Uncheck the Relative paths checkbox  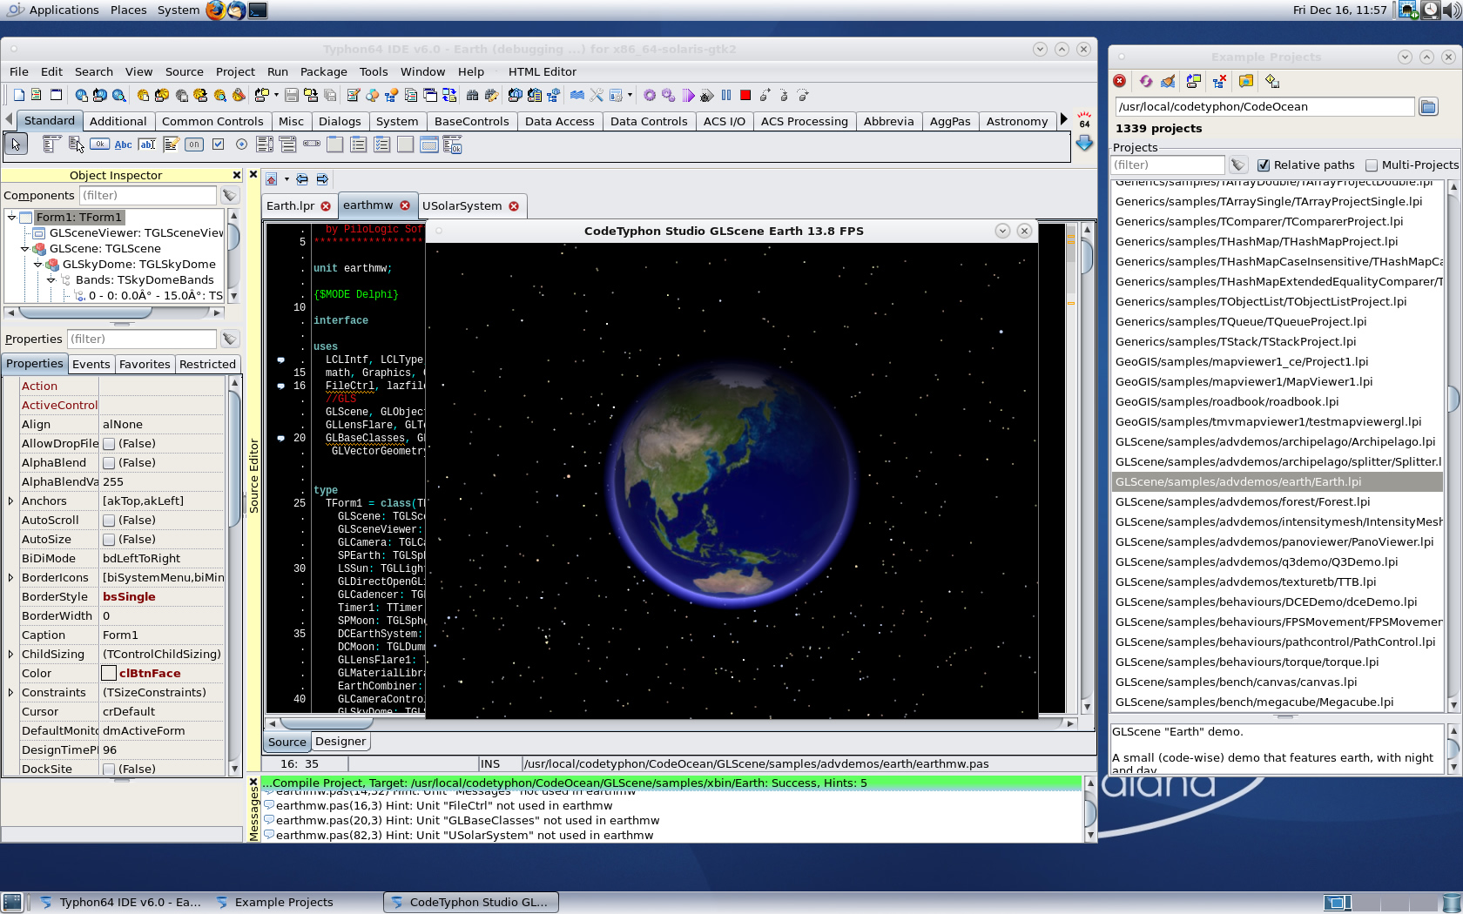click(x=1264, y=165)
